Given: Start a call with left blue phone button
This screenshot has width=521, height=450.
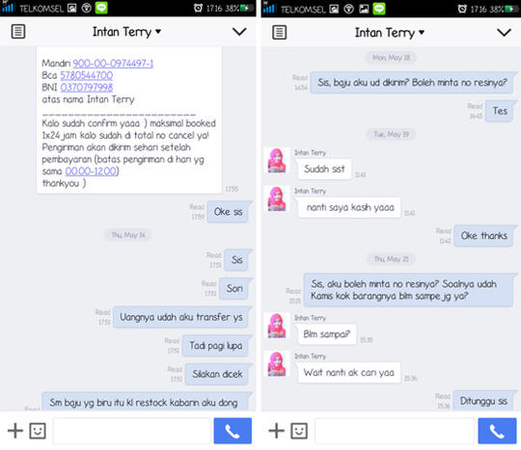Looking at the screenshot, I should click(233, 431).
